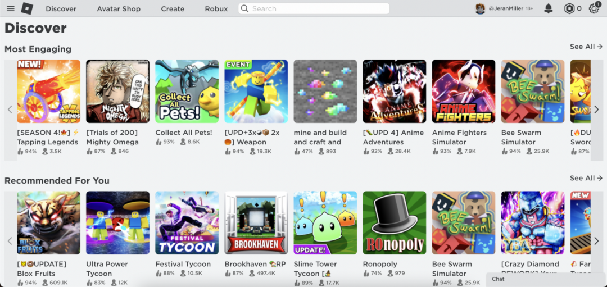Open the YBA Crazy Diamond thumbnail

pos(533,223)
